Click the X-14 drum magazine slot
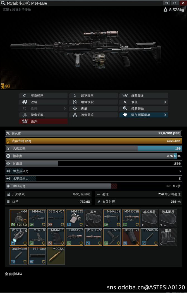187x293 pixels. [18, 218]
